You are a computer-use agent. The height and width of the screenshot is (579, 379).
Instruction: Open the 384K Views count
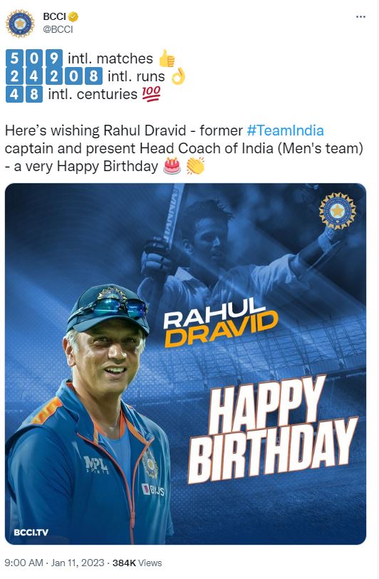tap(137, 563)
